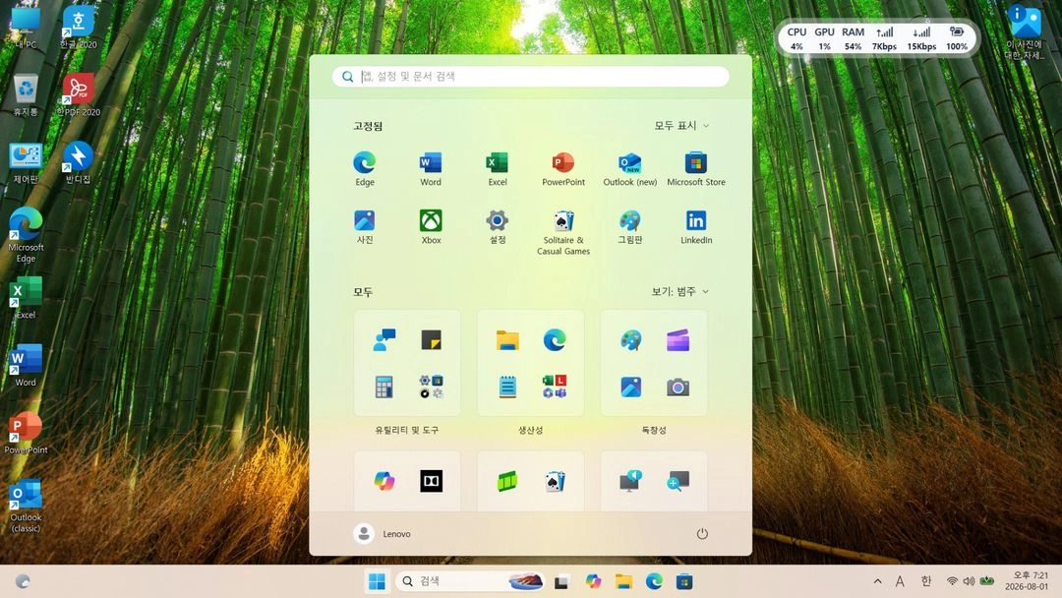Click taskbar 검색 search box
Screen dimensions: 1062x598
pyautogui.click(x=470, y=581)
